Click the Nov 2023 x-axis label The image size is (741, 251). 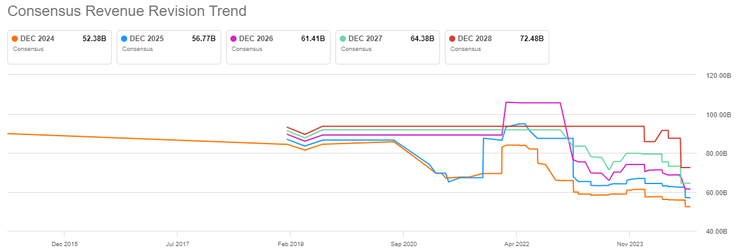[629, 243]
